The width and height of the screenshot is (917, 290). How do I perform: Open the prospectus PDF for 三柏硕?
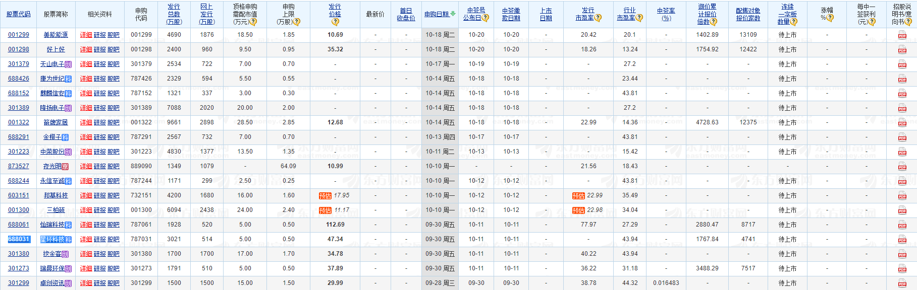click(902, 210)
